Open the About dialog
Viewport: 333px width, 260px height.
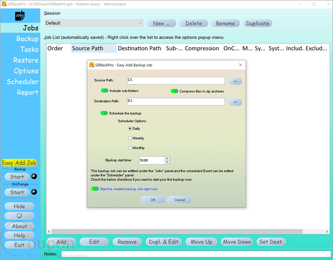tap(19, 226)
